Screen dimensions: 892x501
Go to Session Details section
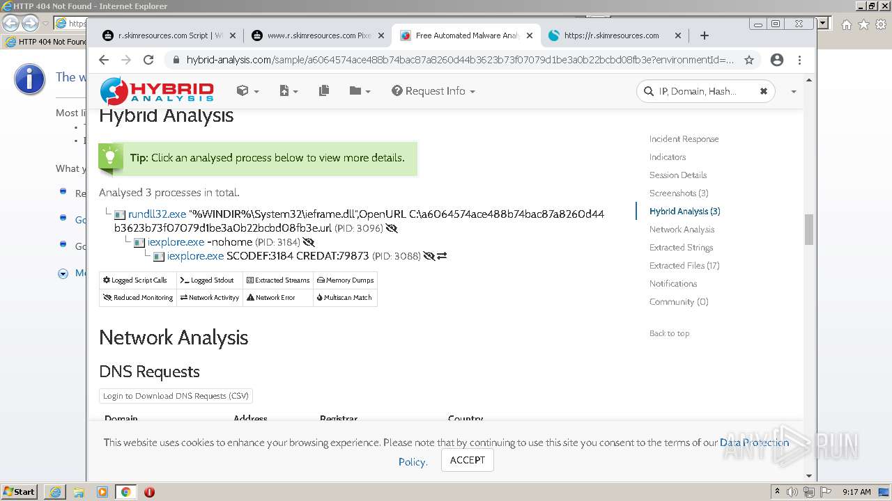click(x=678, y=175)
